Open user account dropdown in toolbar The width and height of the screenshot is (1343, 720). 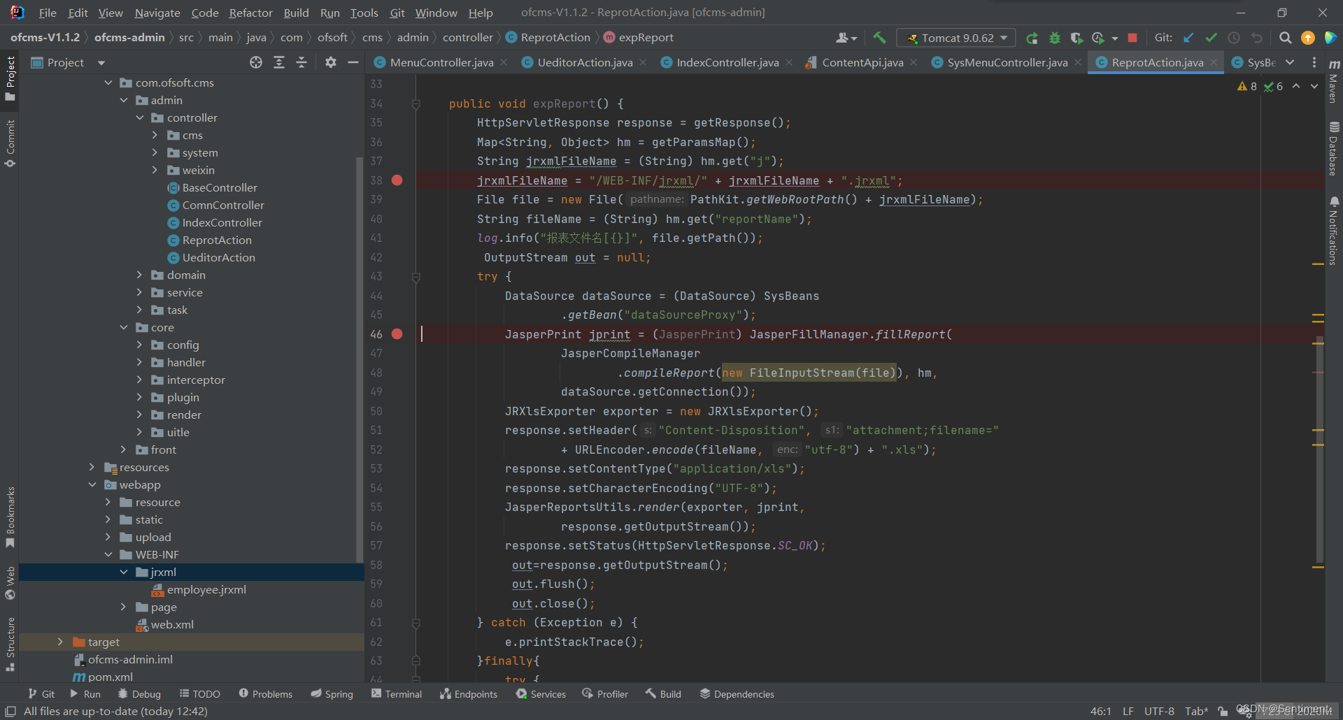[846, 38]
